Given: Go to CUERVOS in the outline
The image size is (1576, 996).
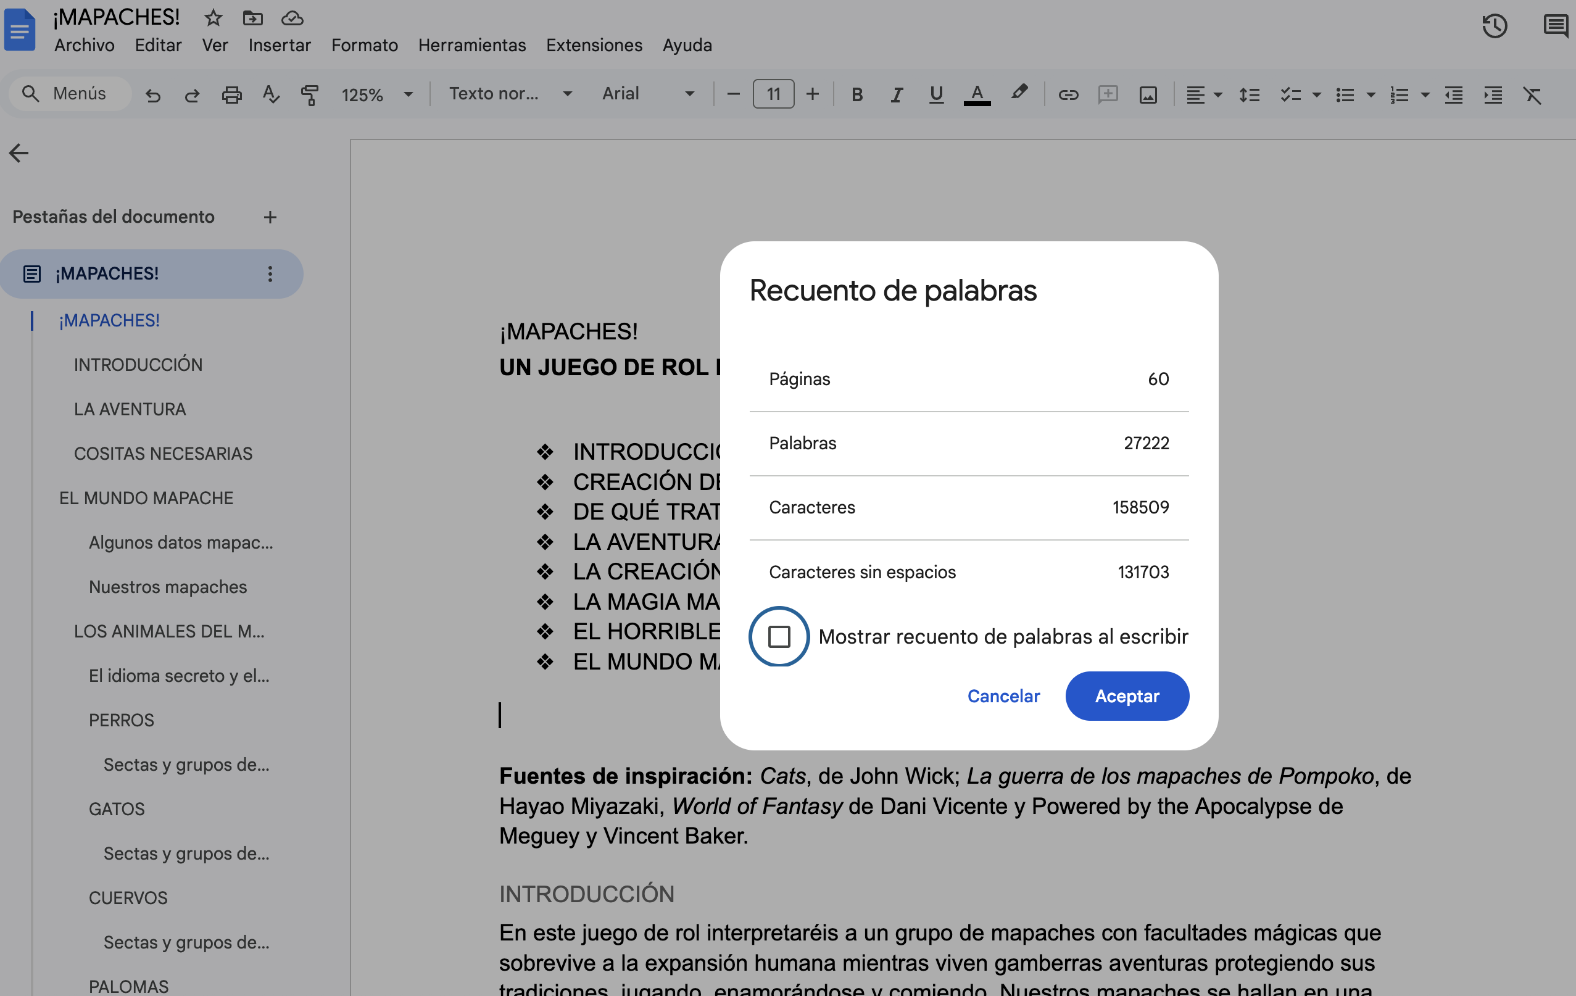Looking at the screenshot, I should pos(128,898).
